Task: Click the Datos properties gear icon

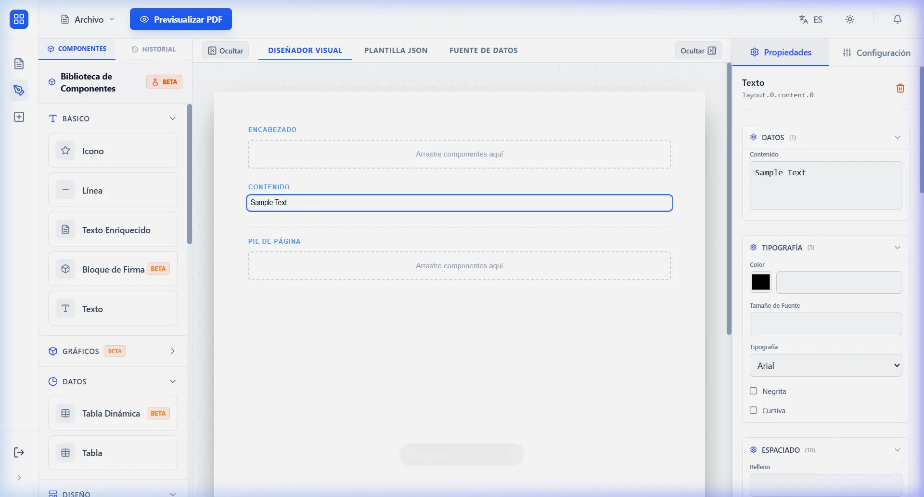Action: (754, 137)
